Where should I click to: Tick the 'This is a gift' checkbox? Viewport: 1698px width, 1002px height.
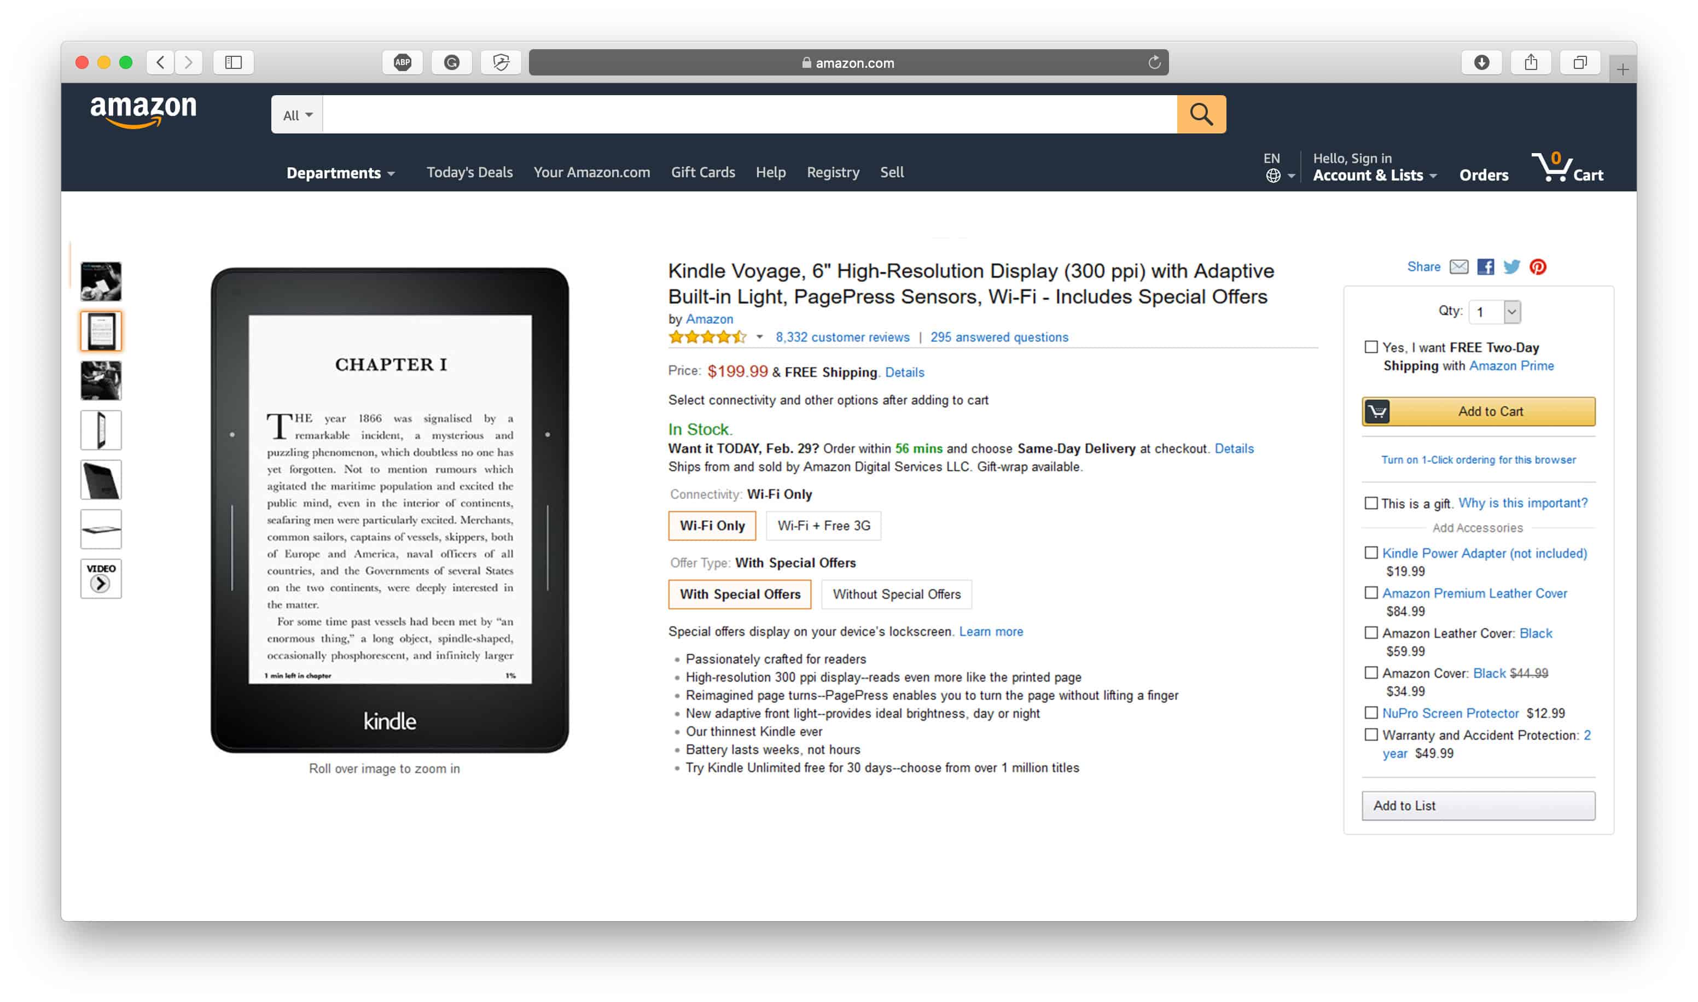[1370, 503]
